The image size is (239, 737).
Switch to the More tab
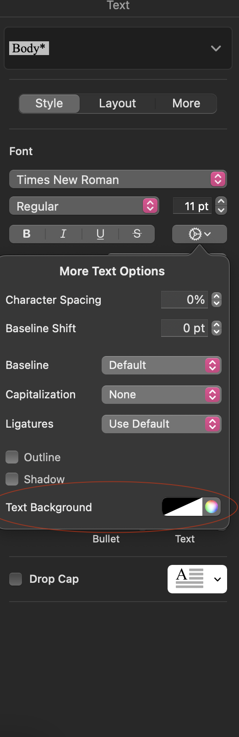pos(186,103)
